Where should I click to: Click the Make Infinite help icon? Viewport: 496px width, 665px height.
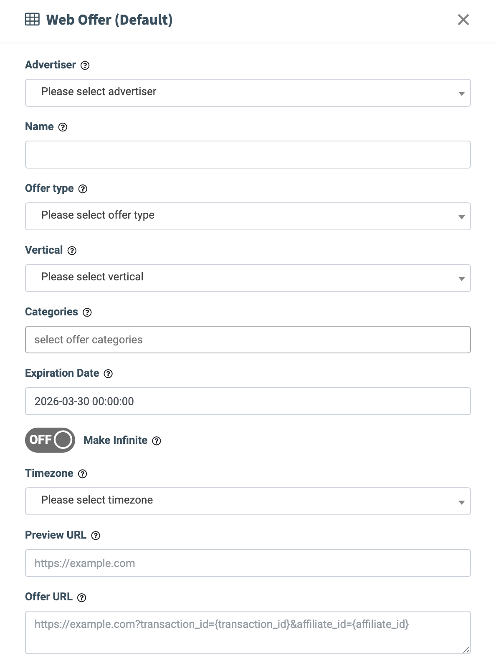[157, 441]
